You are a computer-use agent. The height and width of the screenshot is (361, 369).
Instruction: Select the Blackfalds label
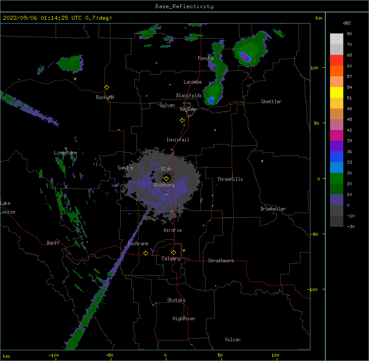[189, 96]
